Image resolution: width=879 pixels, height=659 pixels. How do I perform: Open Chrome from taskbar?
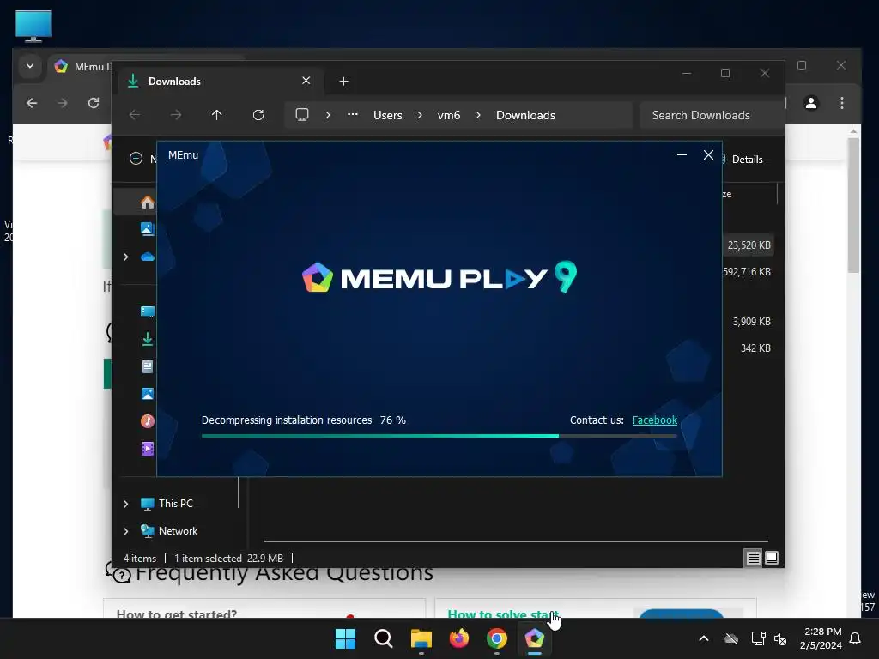pyautogui.click(x=497, y=638)
